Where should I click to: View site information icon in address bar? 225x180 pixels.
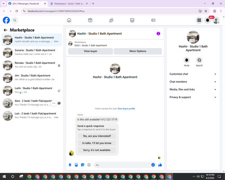[24, 11]
